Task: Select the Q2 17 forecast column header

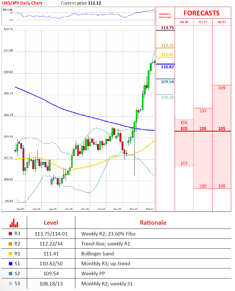Action: 222,22
